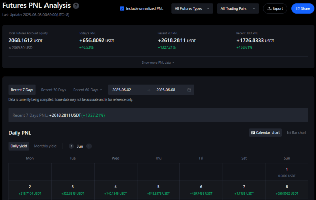This screenshot has width=316, height=200.
Task: Open the All Futures Types dropdown
Action: [x=192, y=8]
